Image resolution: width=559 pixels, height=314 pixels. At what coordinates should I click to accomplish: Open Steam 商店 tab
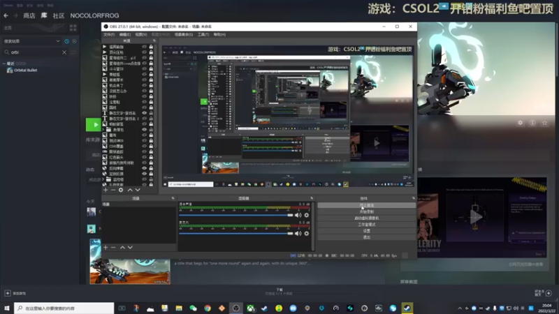click(29, 15)
